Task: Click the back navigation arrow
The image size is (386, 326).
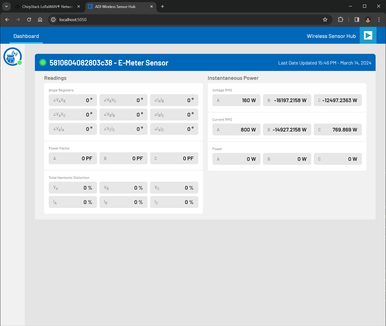Action: pyautogui.click(x=7, y=19)
